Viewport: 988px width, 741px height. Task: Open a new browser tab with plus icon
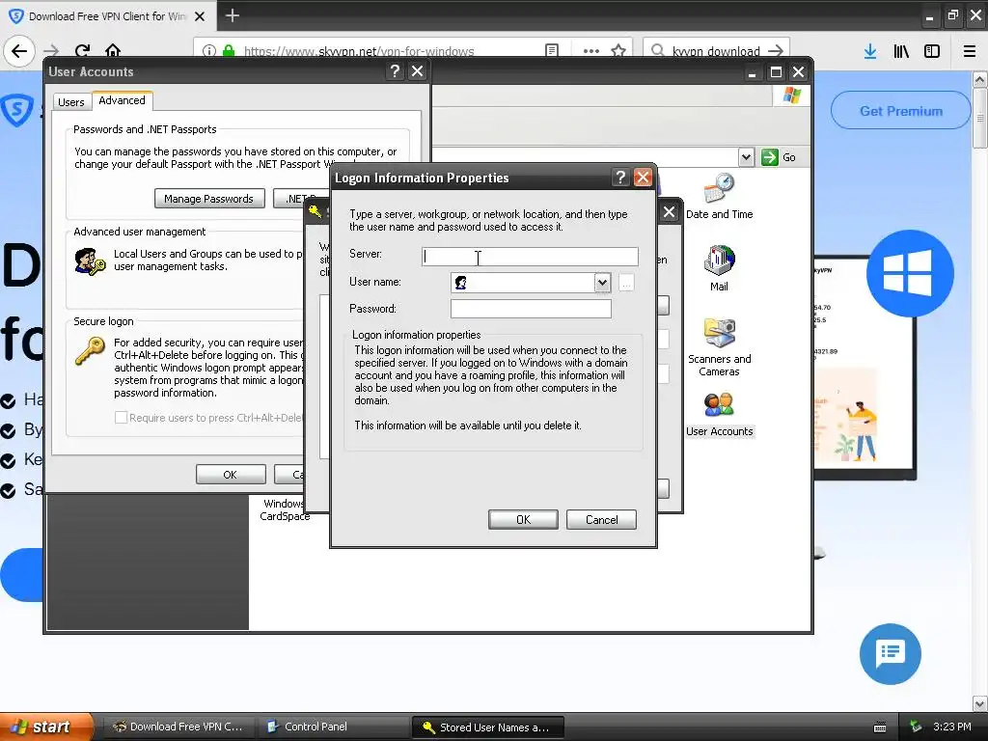point(232,15)
